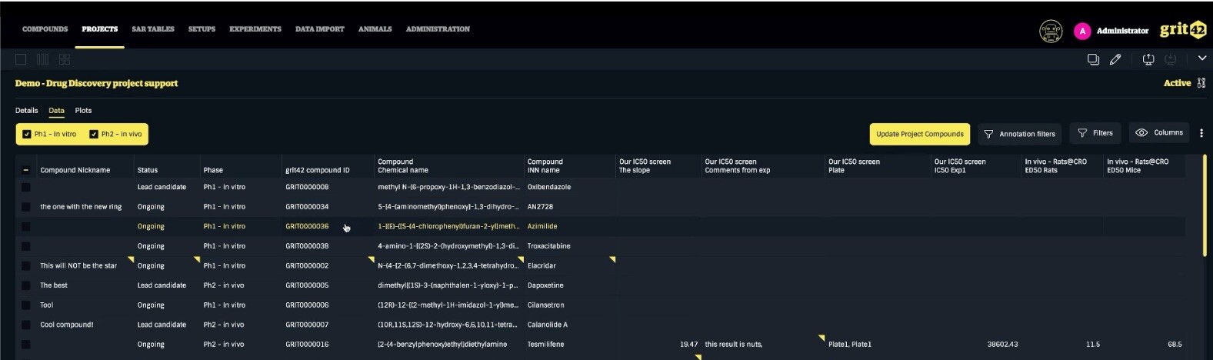Image resolution: width=1213 pixels, height=360 pixels.
Task: Open Annotation filters
Action: (1020, 134)
